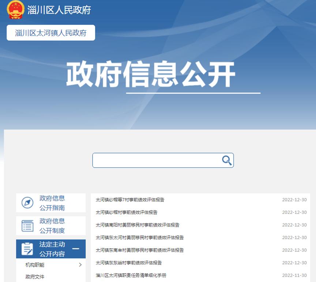Open the 机构职能 sidebar item
The image size is (316, 282).
point(35,265)
